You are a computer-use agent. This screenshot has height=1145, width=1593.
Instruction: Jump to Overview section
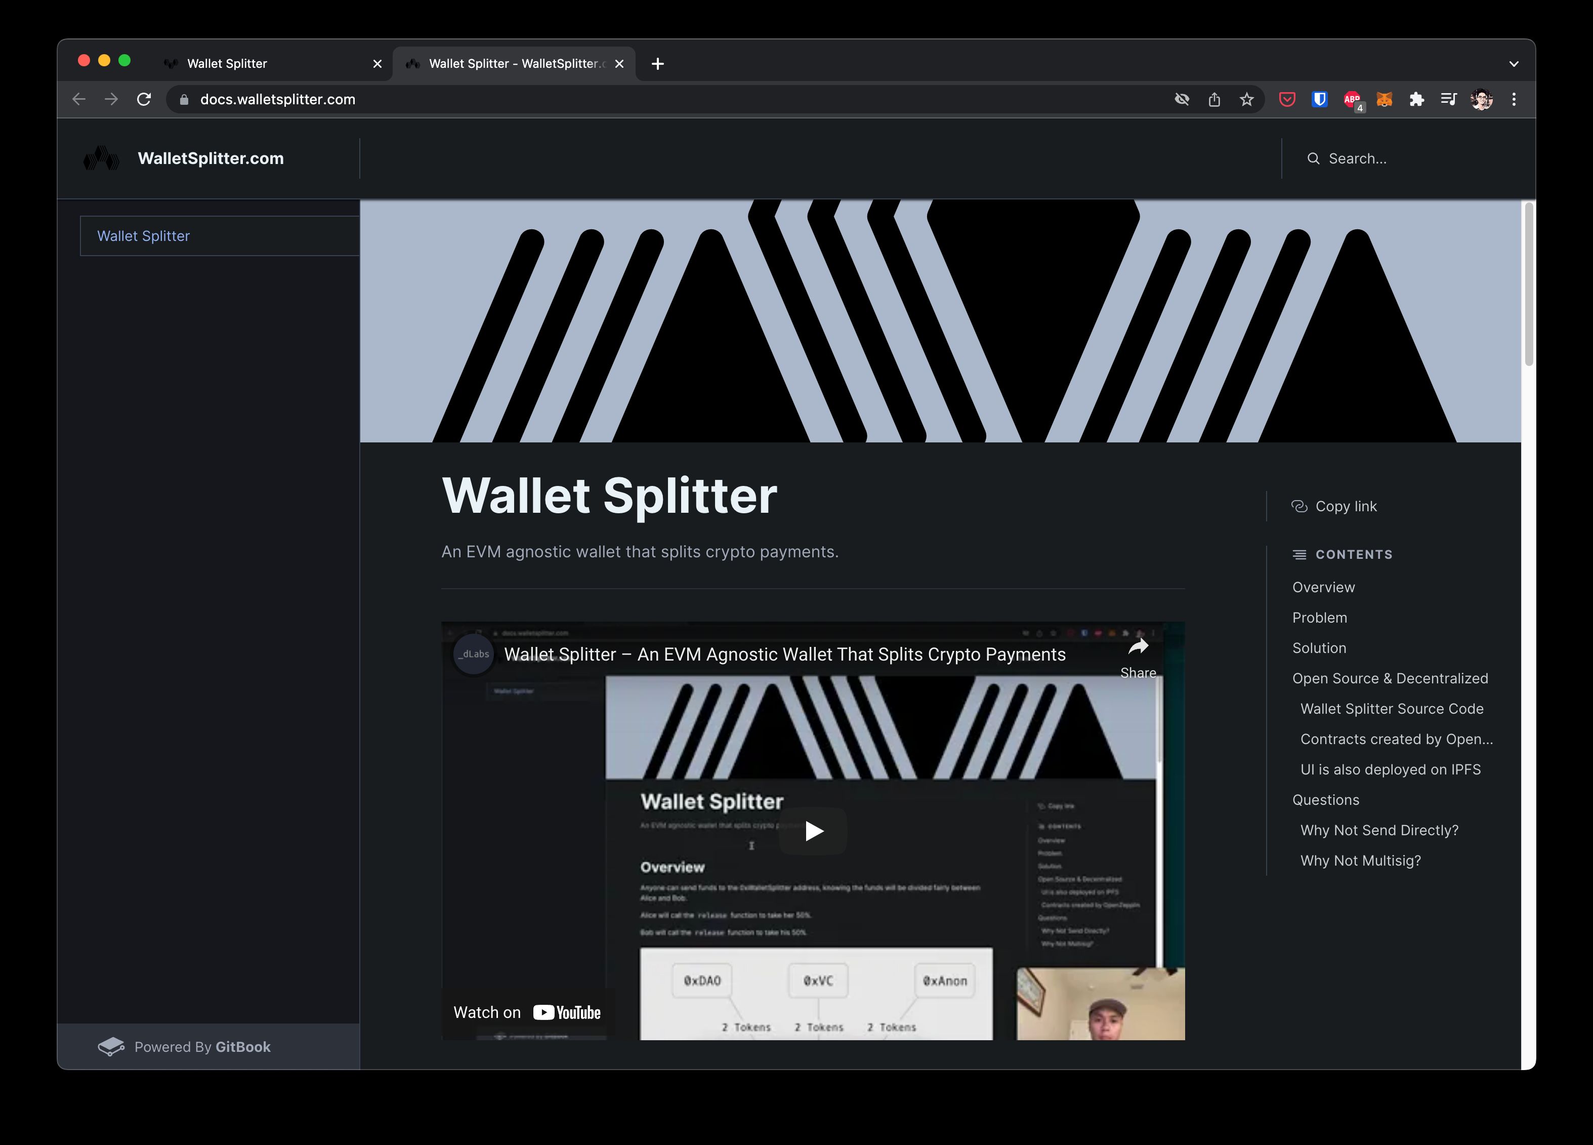[x=1323, y=587]
